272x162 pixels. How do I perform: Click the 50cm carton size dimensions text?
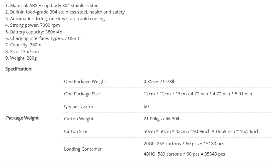click(202, 131)
